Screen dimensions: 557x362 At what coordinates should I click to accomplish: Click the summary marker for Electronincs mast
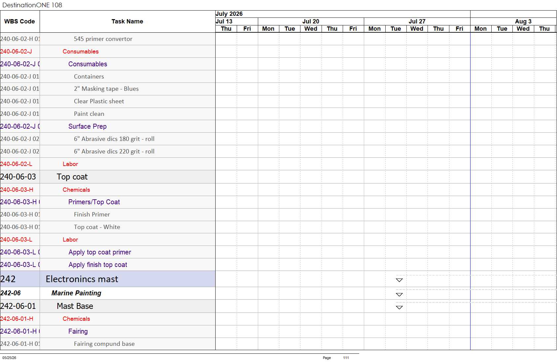tap(399, 280)
